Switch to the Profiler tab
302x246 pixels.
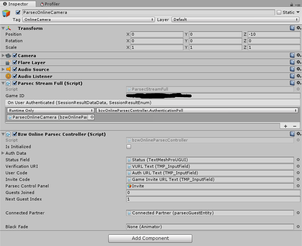(50, 4)
